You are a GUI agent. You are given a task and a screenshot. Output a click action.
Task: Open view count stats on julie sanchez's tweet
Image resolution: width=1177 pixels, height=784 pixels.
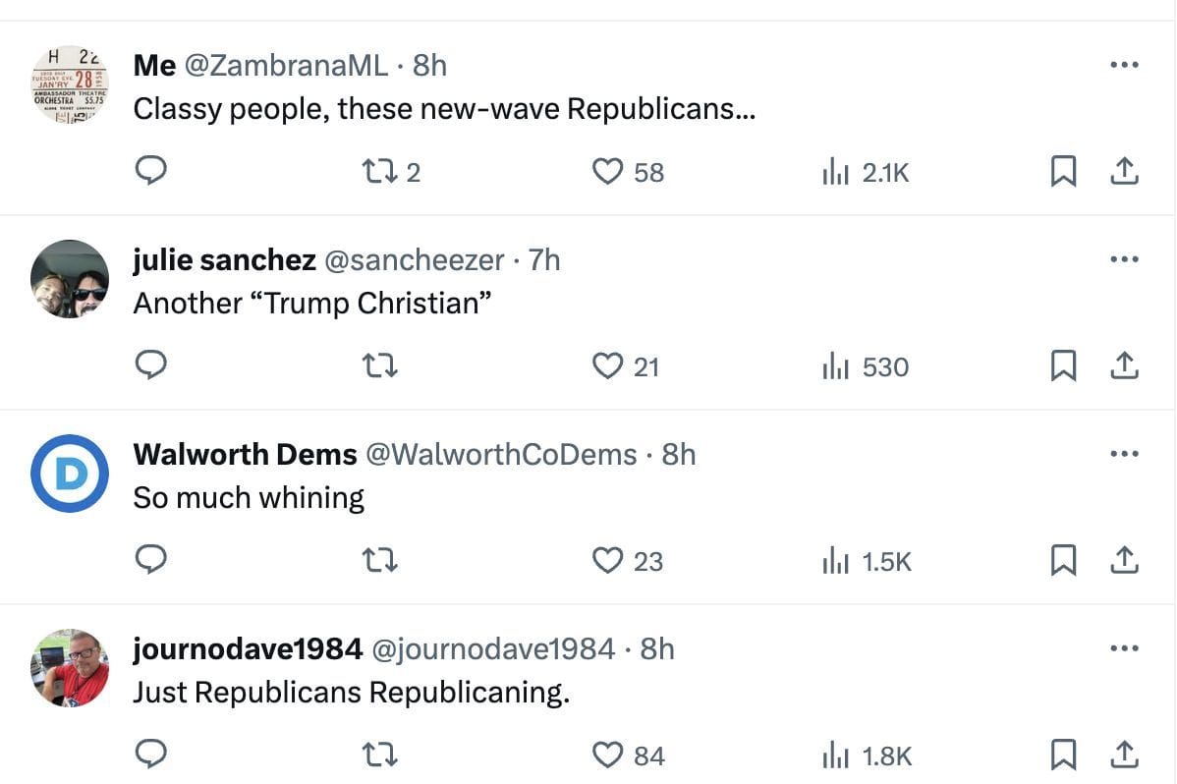pos(837,365)
